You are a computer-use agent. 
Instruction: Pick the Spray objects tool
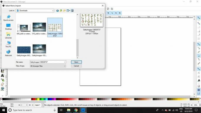click(2, 80)
